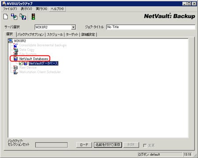Viewport: 198px width, 158px height.
Task: Select the W2K8R2 root tree node label
Action: 20,41
